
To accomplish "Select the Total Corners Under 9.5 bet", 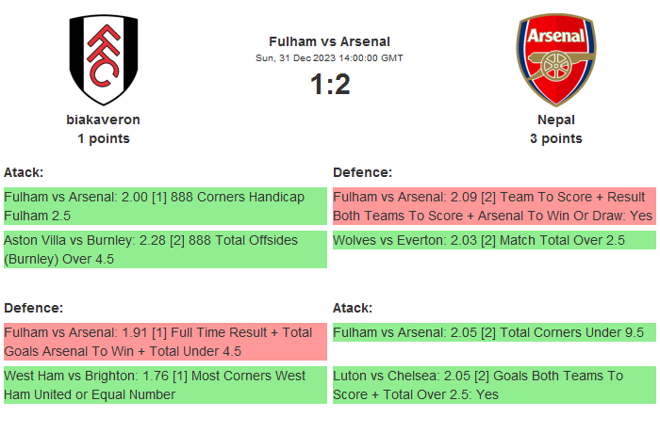I will point(493,332).
